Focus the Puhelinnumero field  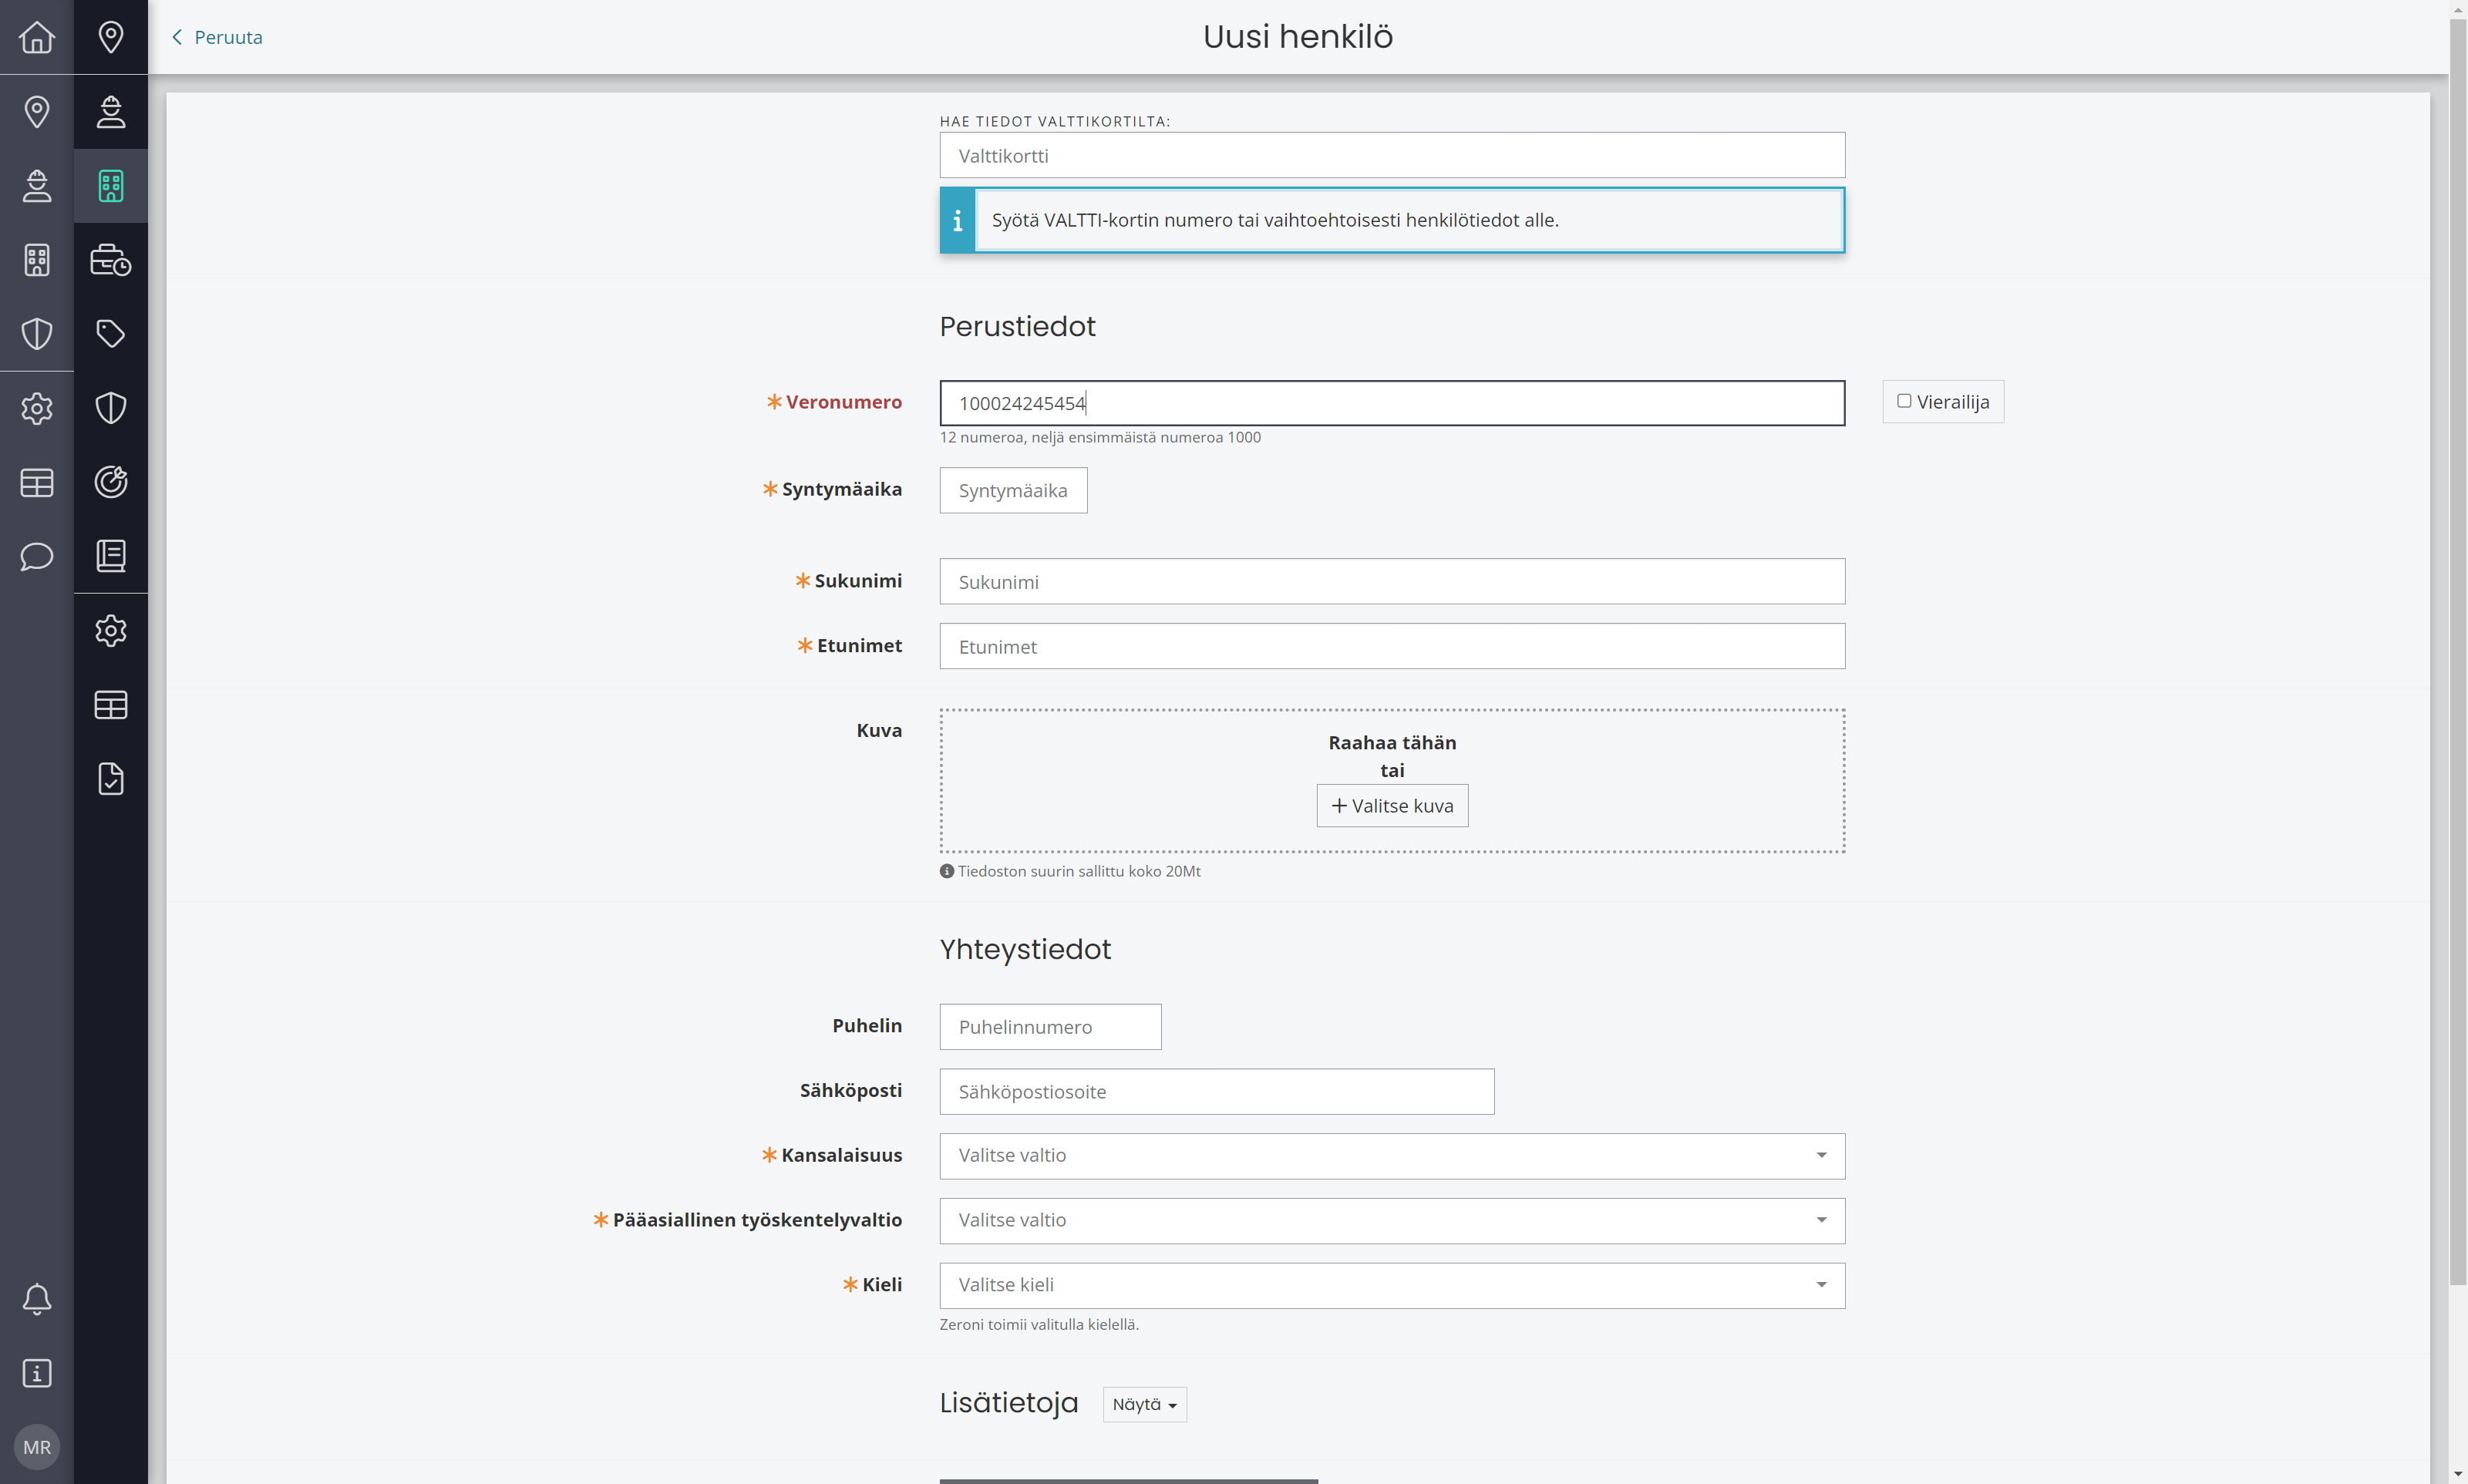click(1050, 1027)
